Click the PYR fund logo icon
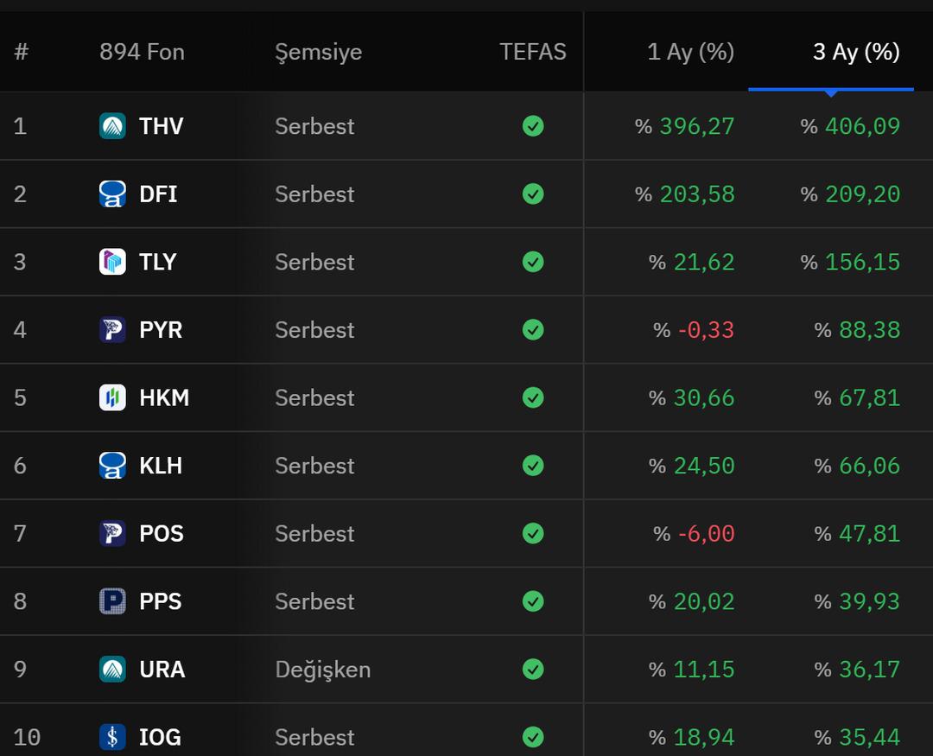 click(112, 330)
